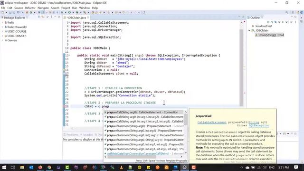This screenshot has width=304, height=171.
Task: Click String link in Javadoc popup
Action: (254, 122)
